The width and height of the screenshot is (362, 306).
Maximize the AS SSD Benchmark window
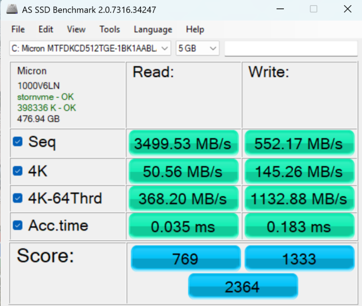314,10
